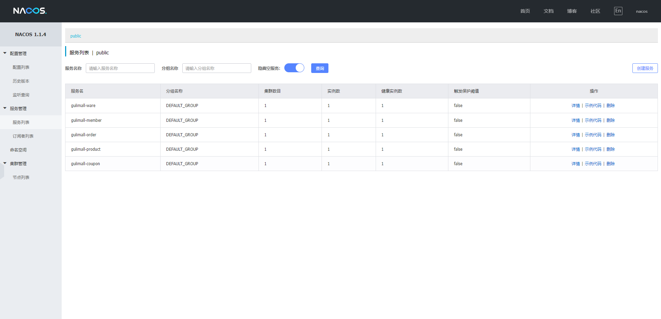Open 配置列表 in the sidebar
The width and height of the screenshot is (661, 319).
[21, 67]
